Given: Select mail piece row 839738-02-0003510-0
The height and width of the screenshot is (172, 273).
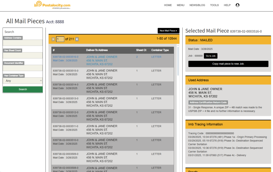Looking at the screenshot, I should coord(113,144).
